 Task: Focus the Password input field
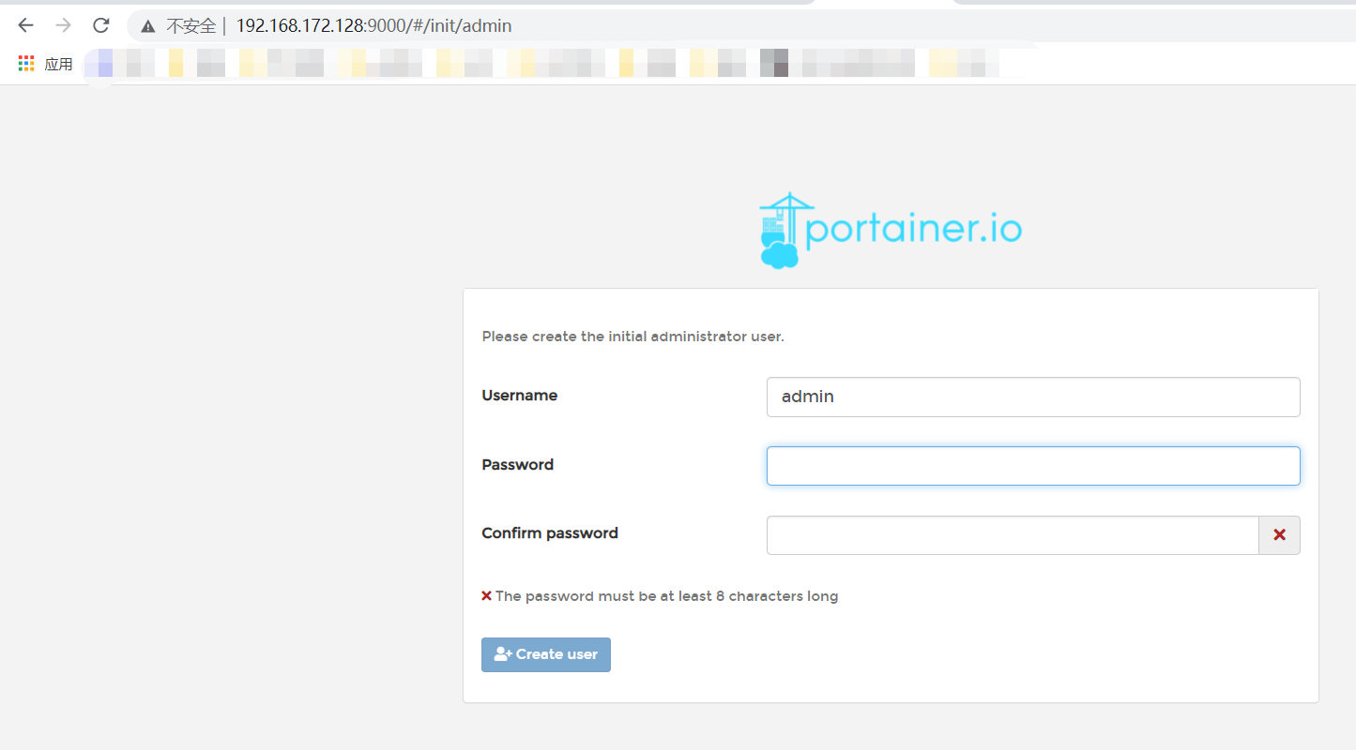(x=1033, y=466)
